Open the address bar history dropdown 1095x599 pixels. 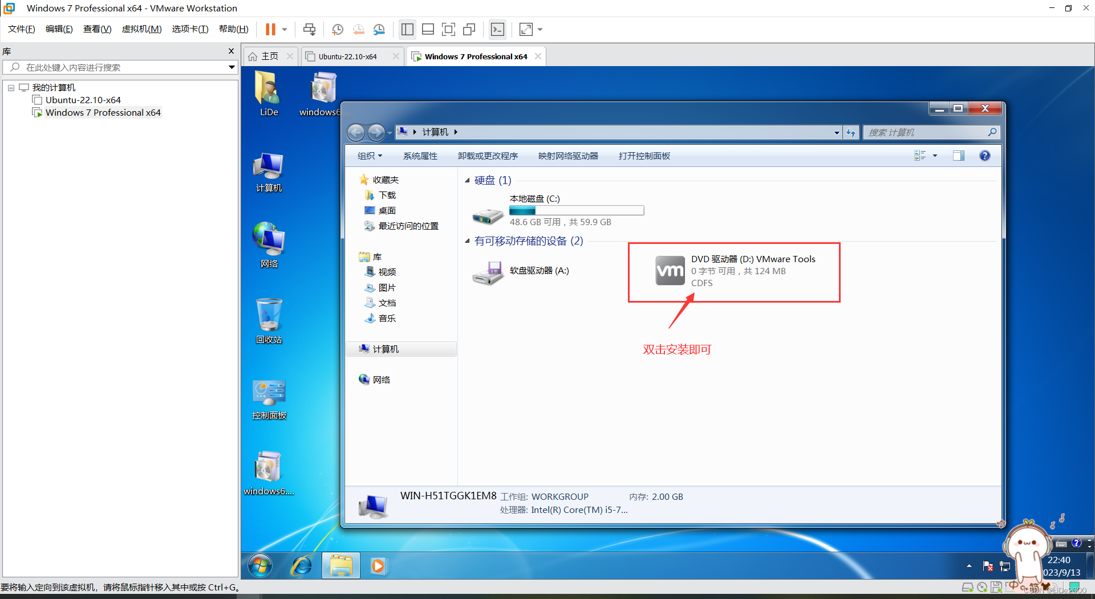coord(837,132)
